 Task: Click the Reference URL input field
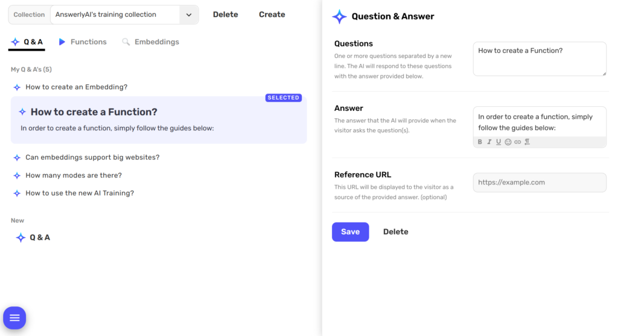539,182
